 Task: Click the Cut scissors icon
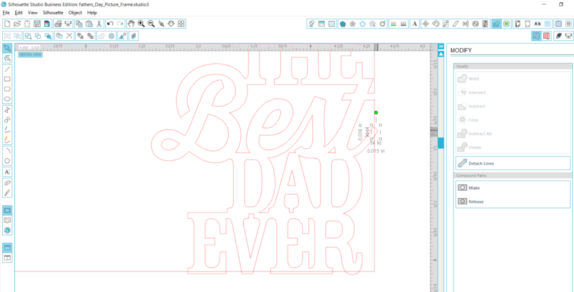tap(99, 23)
